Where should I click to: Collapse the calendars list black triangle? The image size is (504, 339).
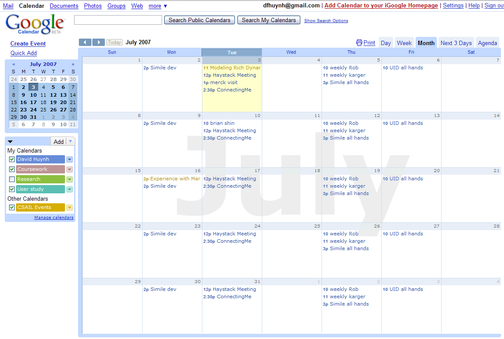(10, 142)
